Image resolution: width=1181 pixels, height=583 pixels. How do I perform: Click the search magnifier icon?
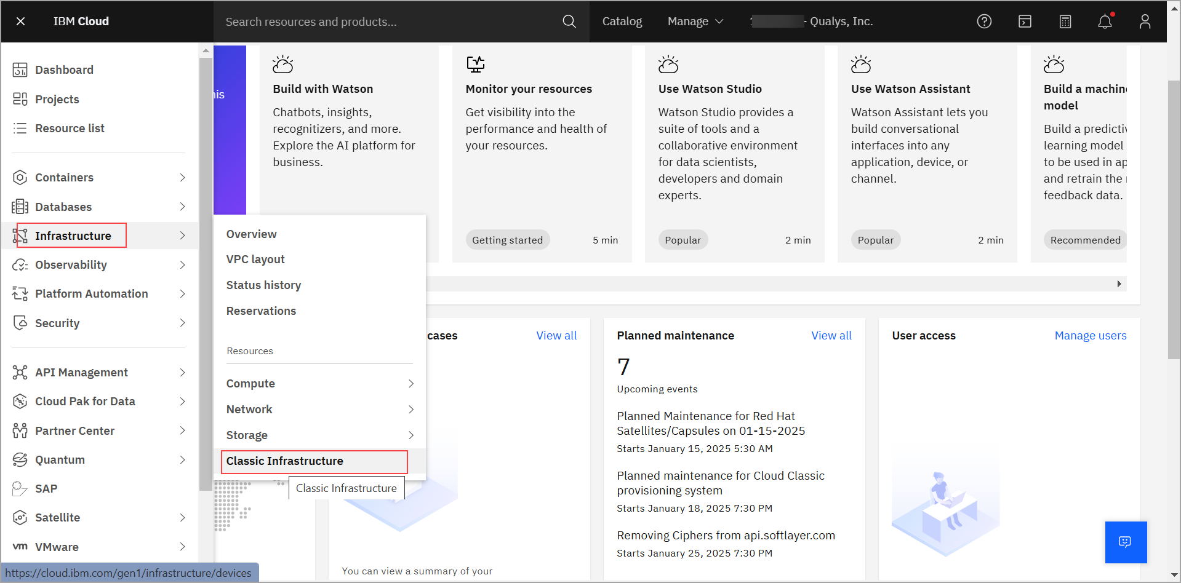tap(569, 22)
